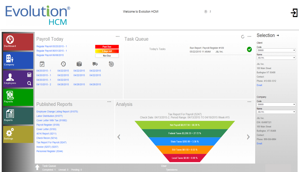The height and width of the screenshot is (172, 299).
Task: Select the Local Taxes funnel segment
Action: pyautogui.click(x=184, y=158)
